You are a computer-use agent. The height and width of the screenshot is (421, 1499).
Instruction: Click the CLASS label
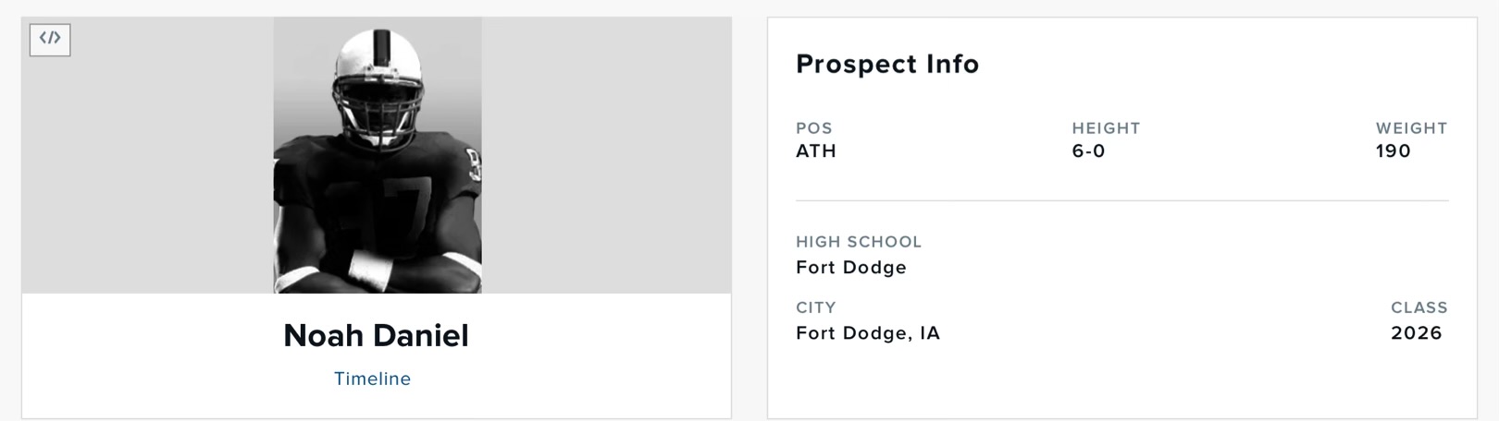coord(1419,307)
